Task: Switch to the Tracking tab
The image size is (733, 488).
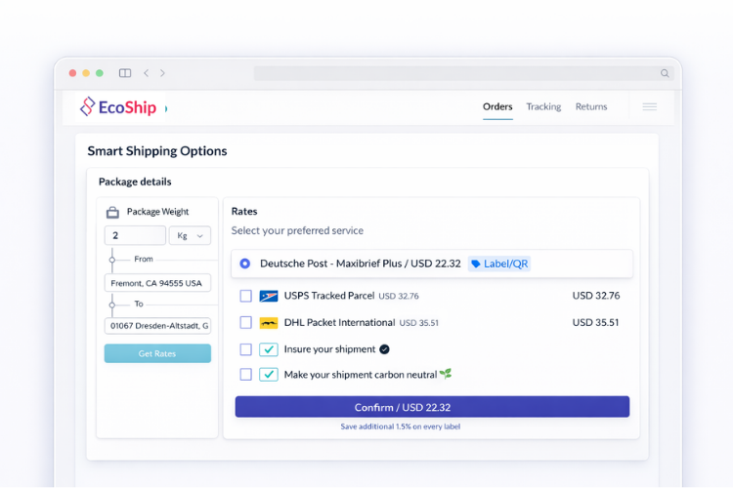Action: pos(543,107)
